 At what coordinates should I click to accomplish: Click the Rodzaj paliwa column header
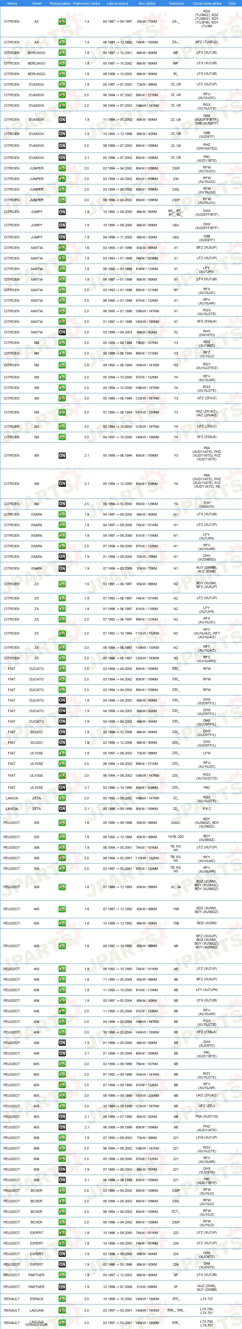pyautogui.click(x=60, y=3)
